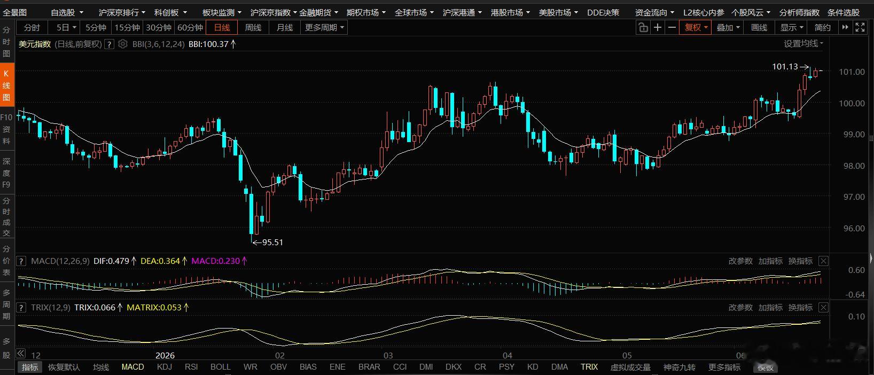874x375 pixels.
Task: Toggle the chart lock icon
Action: click(643, 27)
